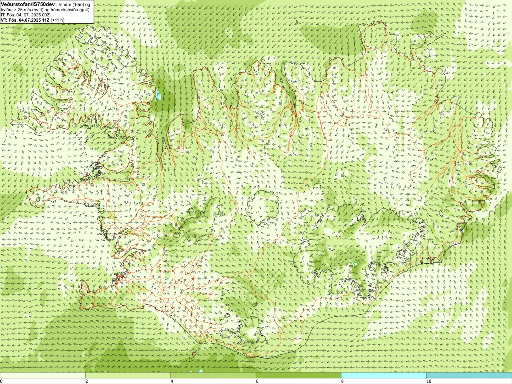Click the legend tick label '8'
The image size is (512, 384).
342,381
